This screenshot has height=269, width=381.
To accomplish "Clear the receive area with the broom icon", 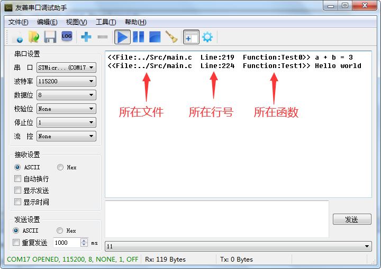I will coord(171,37).
